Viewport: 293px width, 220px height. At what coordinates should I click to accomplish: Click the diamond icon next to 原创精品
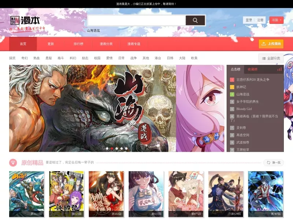13,162
